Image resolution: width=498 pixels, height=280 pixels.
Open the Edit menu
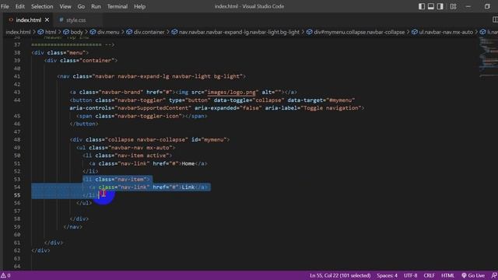pyautogui.click(x=19, y=6)
